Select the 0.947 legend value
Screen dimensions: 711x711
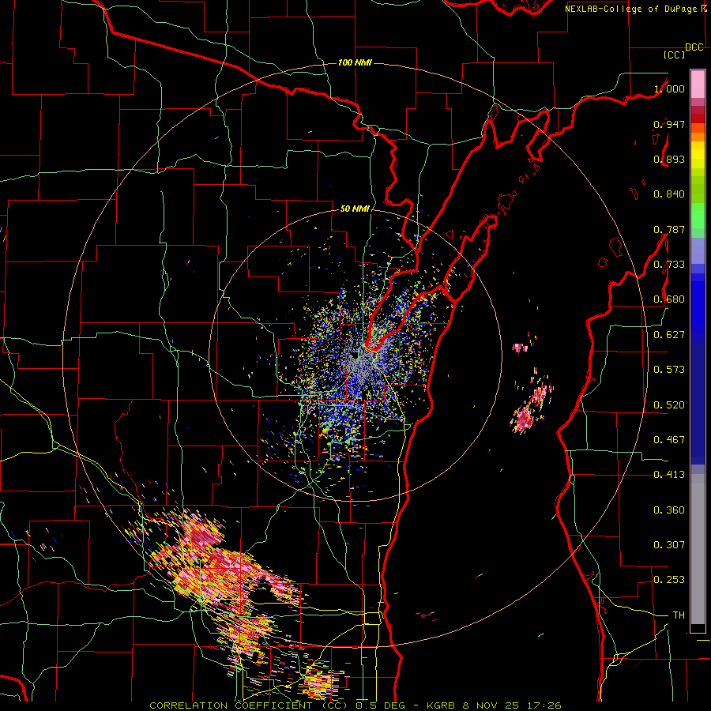pos(669,124)
